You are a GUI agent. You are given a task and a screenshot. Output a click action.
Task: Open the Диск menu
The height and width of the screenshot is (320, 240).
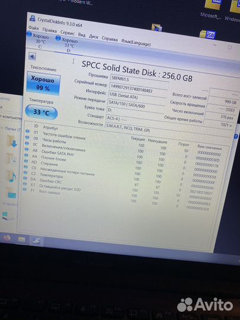tap(94, 37)
